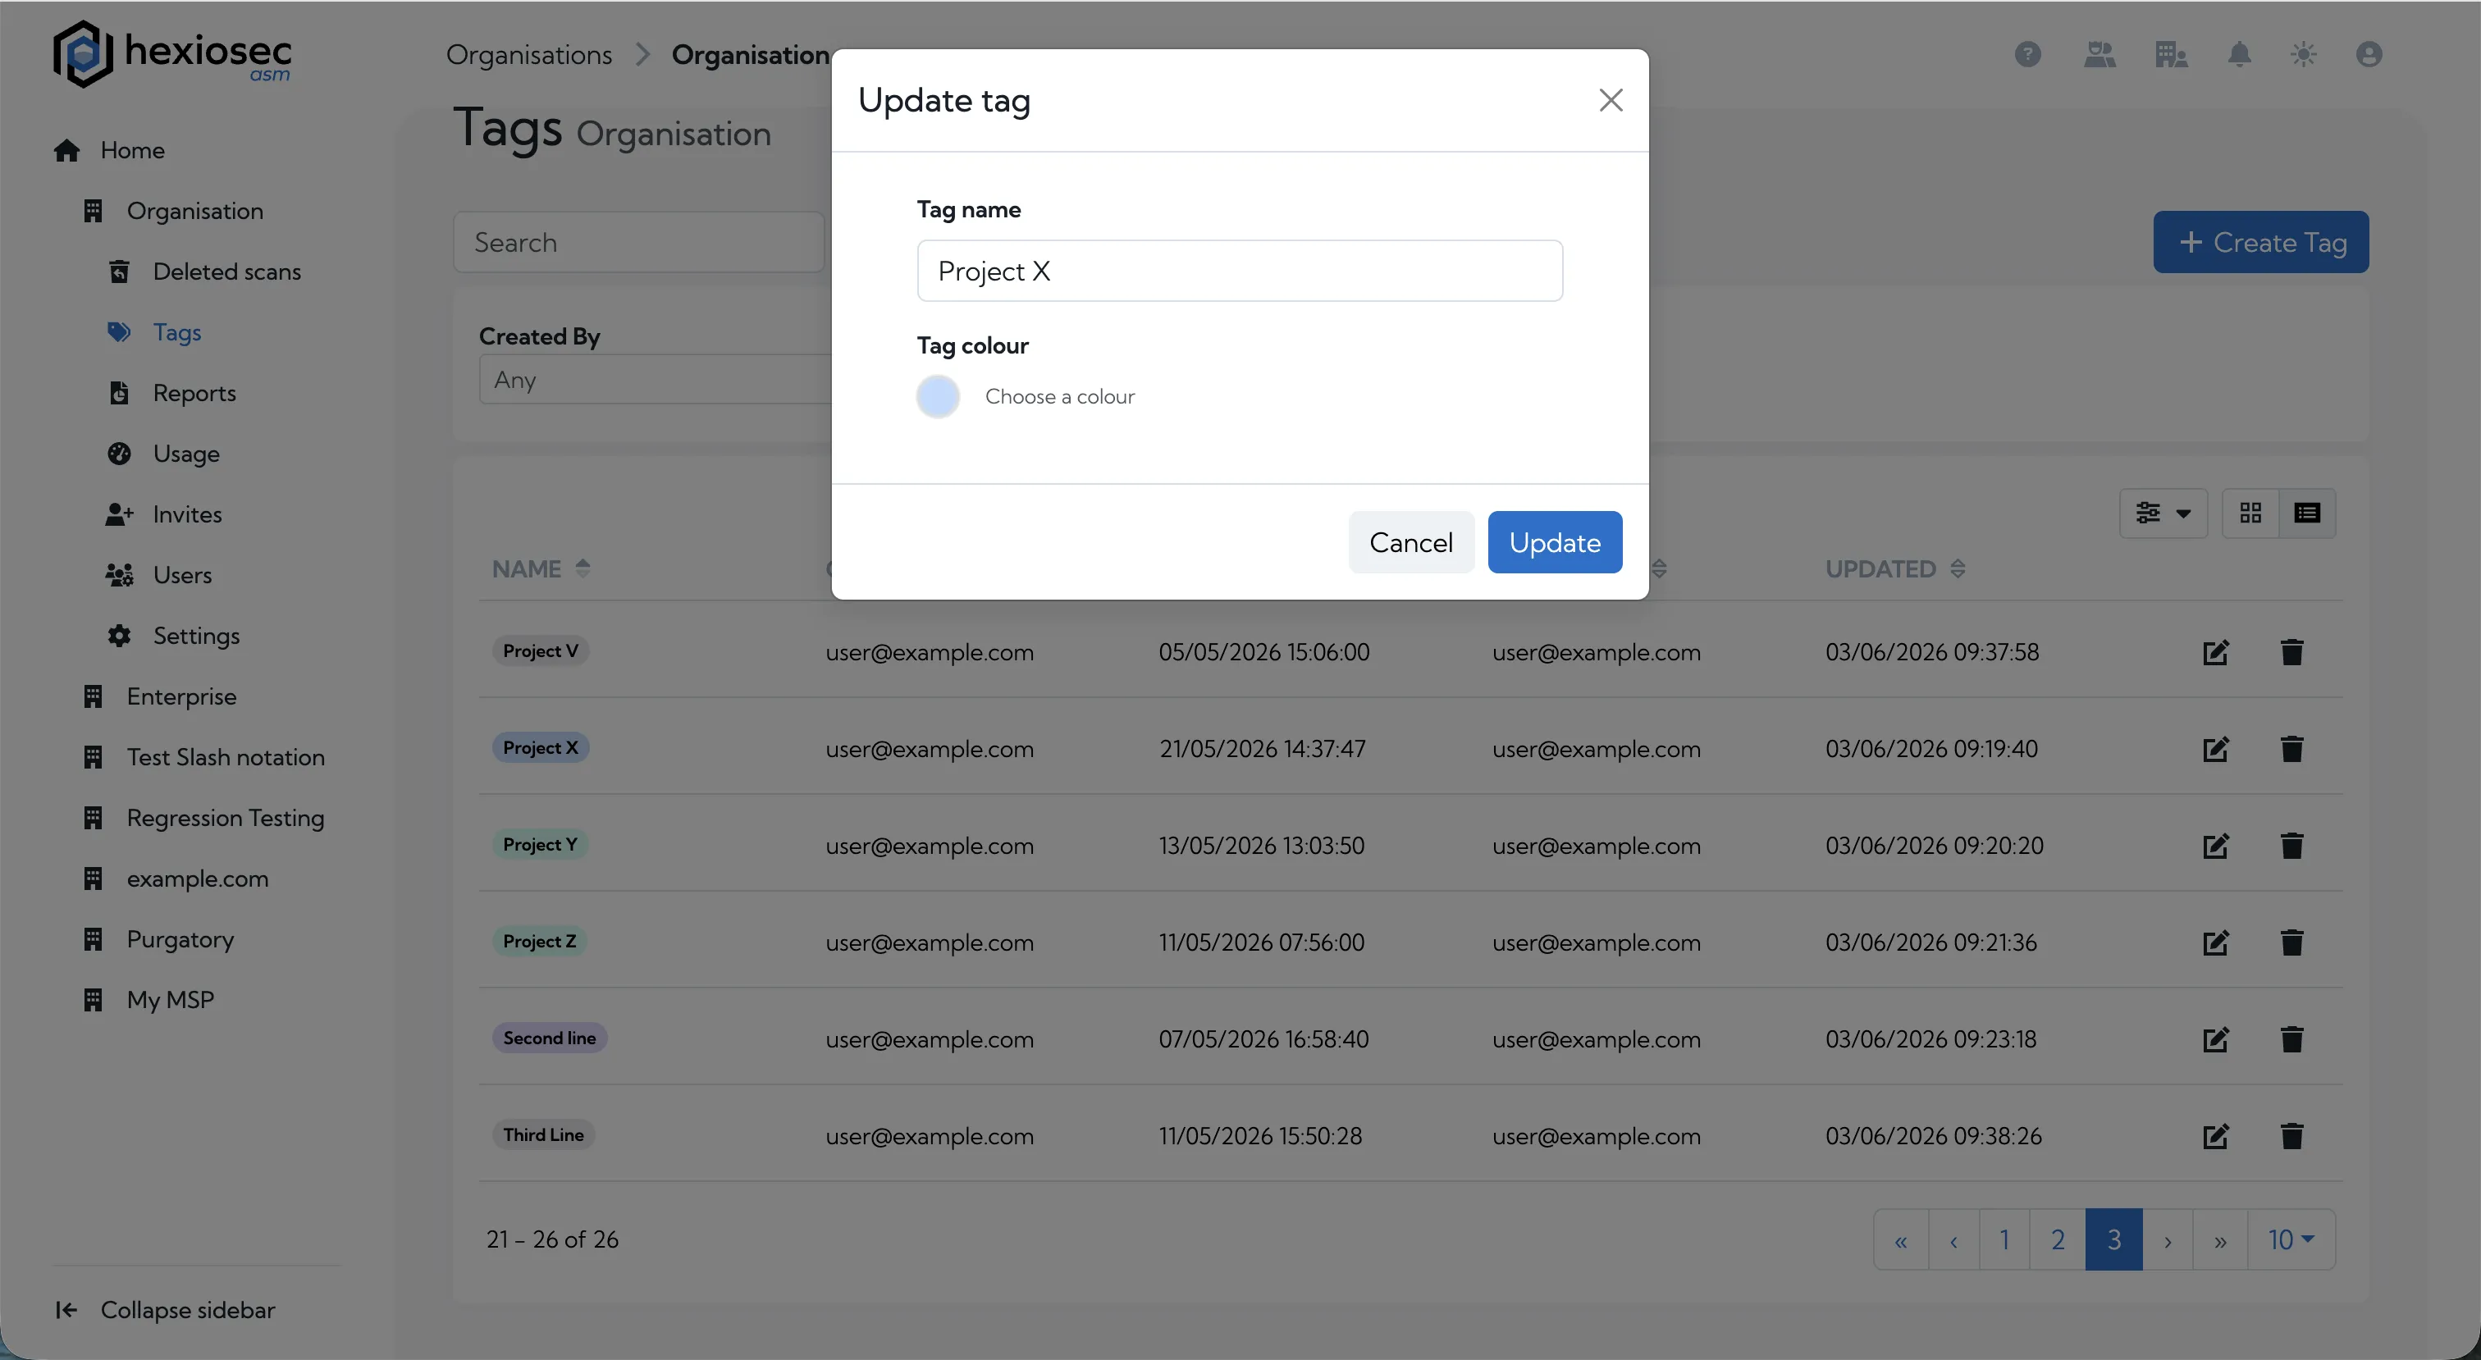Open the tag colour picker swatch

pyautogui.click(x=937, y=396)
